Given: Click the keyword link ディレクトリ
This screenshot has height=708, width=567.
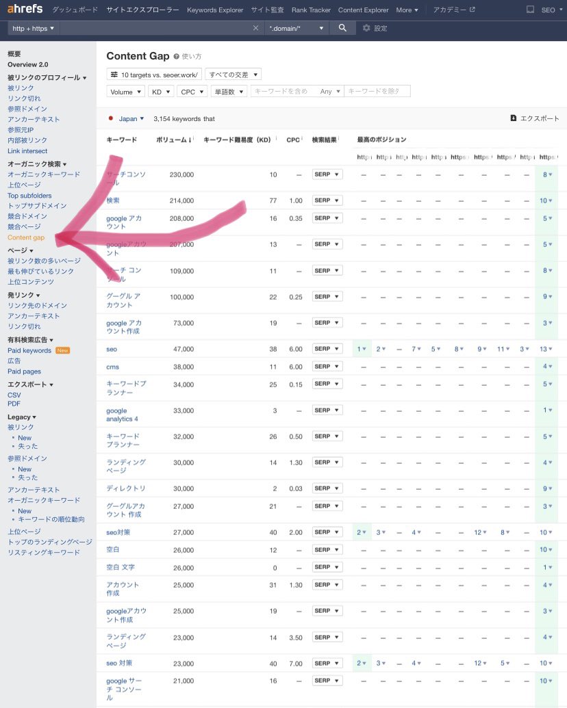Looking at the screenshot, I should 126,488.
